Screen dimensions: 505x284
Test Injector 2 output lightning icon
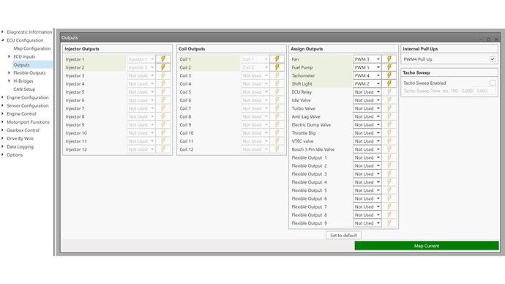163,67
